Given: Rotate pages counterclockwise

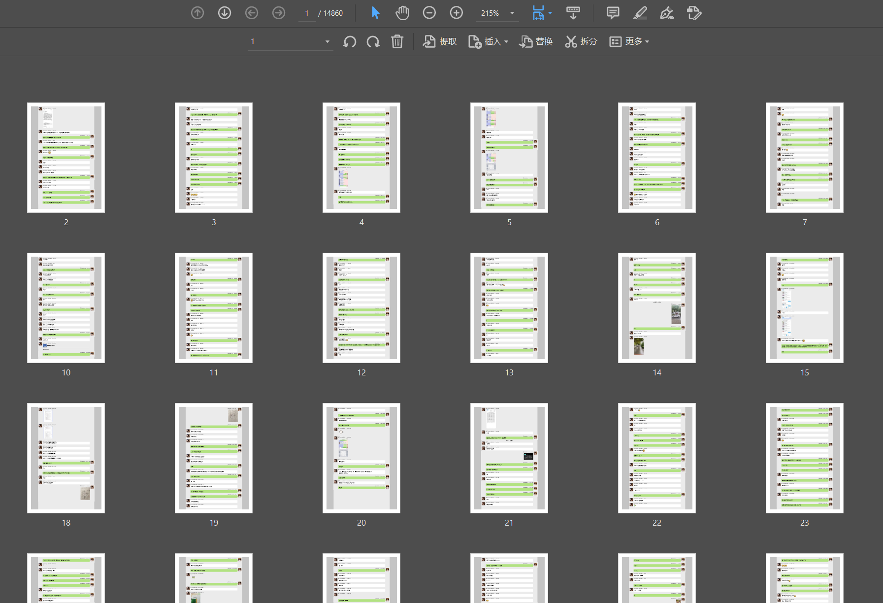Looking at the screenshot, I should click(350, 42).
